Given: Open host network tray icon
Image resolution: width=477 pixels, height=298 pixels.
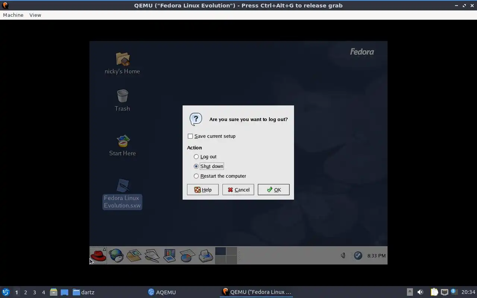Looking at the screenshot, I should pos(444,292).
